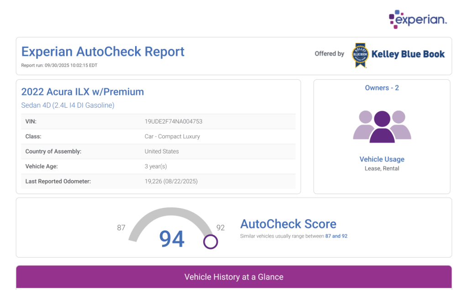Click the Kelley Blue Book badge icon

pos(359,55)
